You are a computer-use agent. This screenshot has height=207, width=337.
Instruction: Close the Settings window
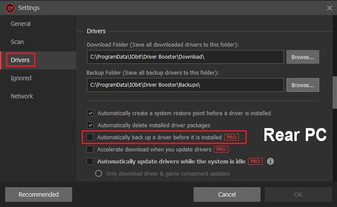329,8
